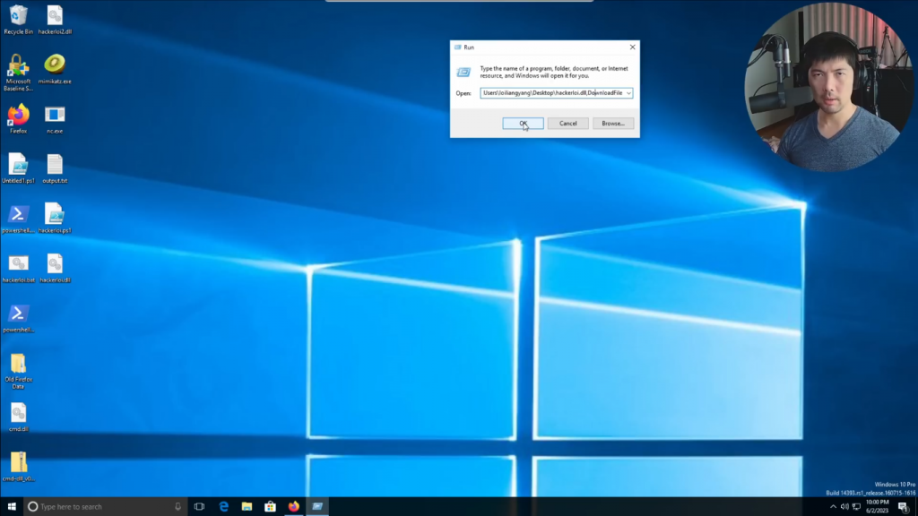Select the nc.exe desktop icon
918x516 pixels.
[x=55, y=116]
